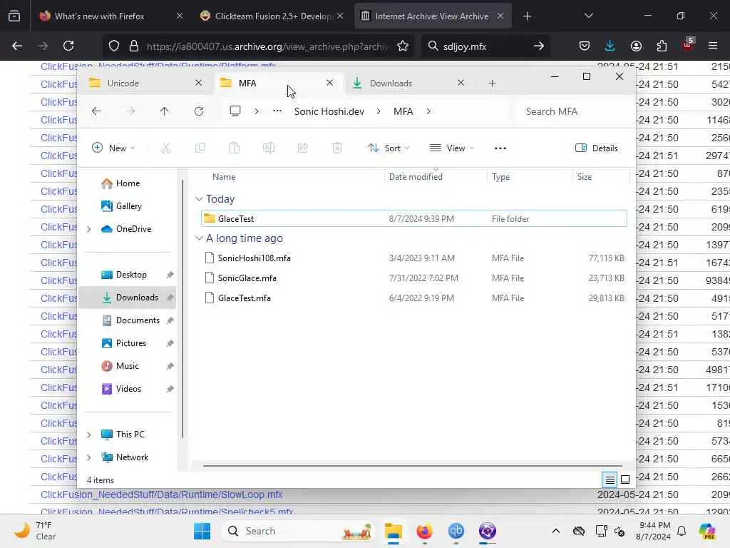730x548 pixels.
Task: Reload the Firefox page
Action: (68, 46)
